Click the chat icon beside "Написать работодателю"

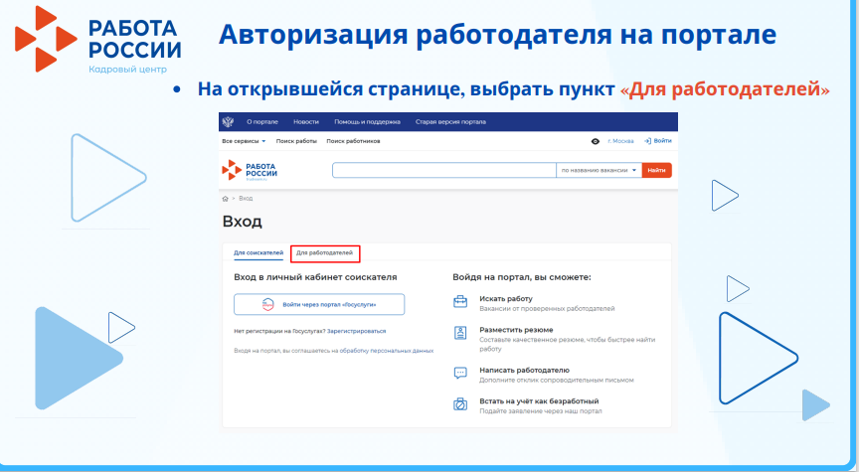(460, 374)
